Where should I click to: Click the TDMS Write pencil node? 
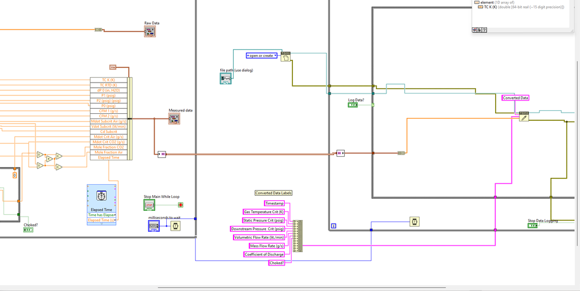coord(524,117)
